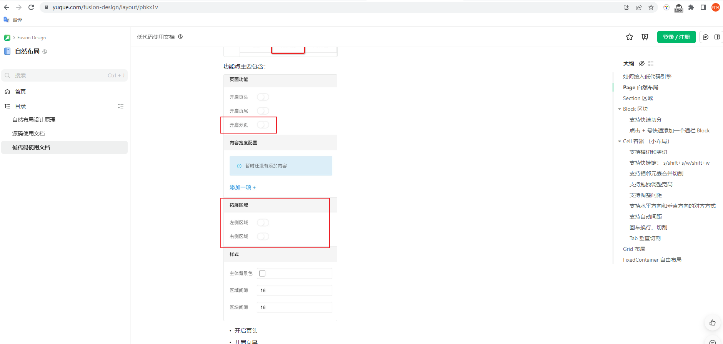Screen dimensions: 723x344
Task: Jump to 支持拖拽调整宽高 outline entry
Action: click(651, 184)
